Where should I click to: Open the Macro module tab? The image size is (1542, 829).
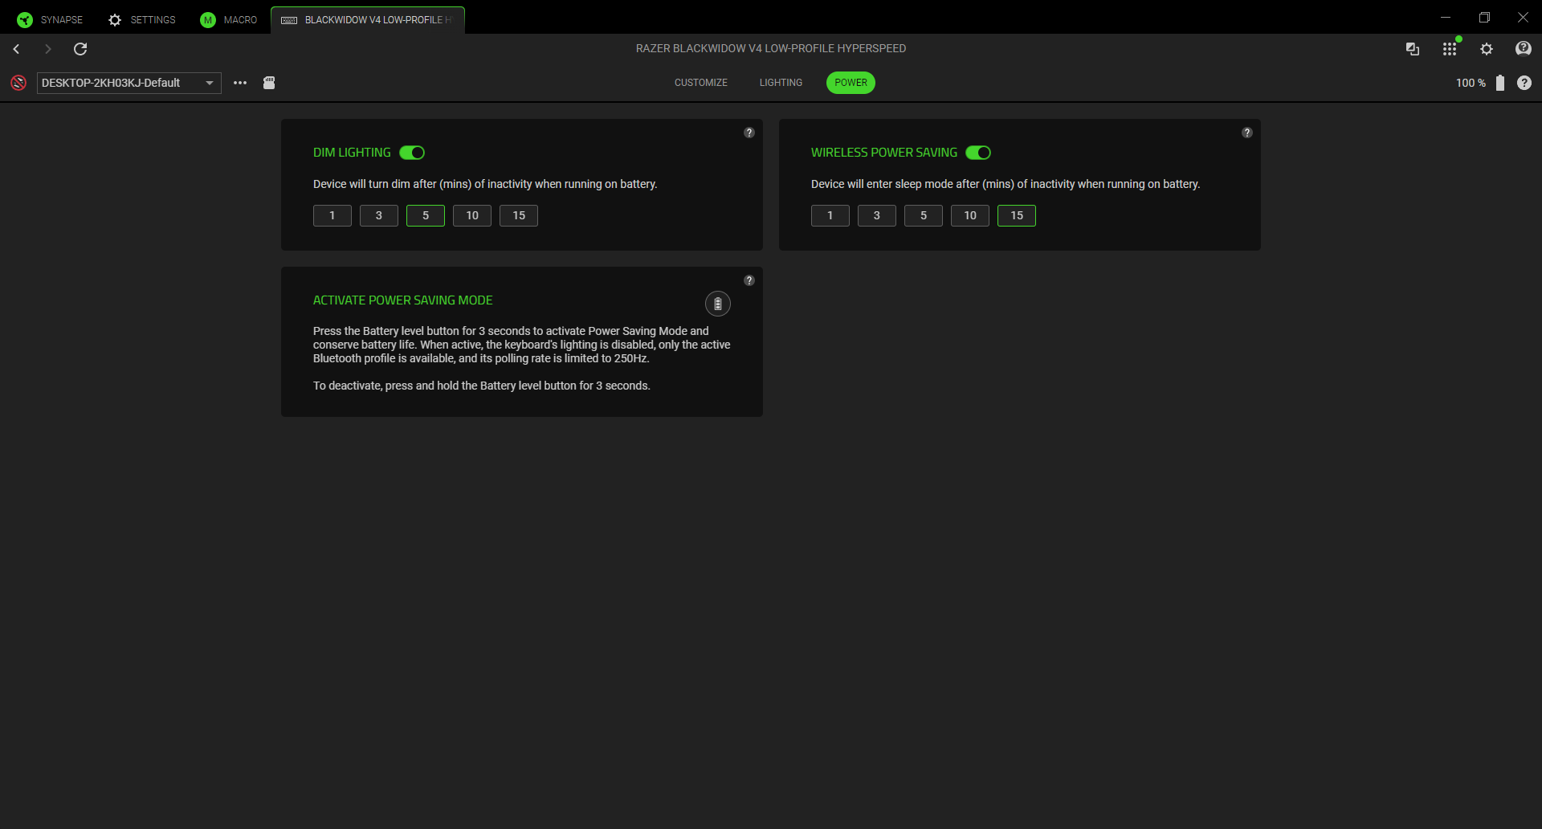coord(229,20)
